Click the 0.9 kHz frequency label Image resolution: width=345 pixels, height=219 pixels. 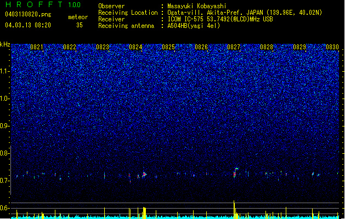click(4, 126)
